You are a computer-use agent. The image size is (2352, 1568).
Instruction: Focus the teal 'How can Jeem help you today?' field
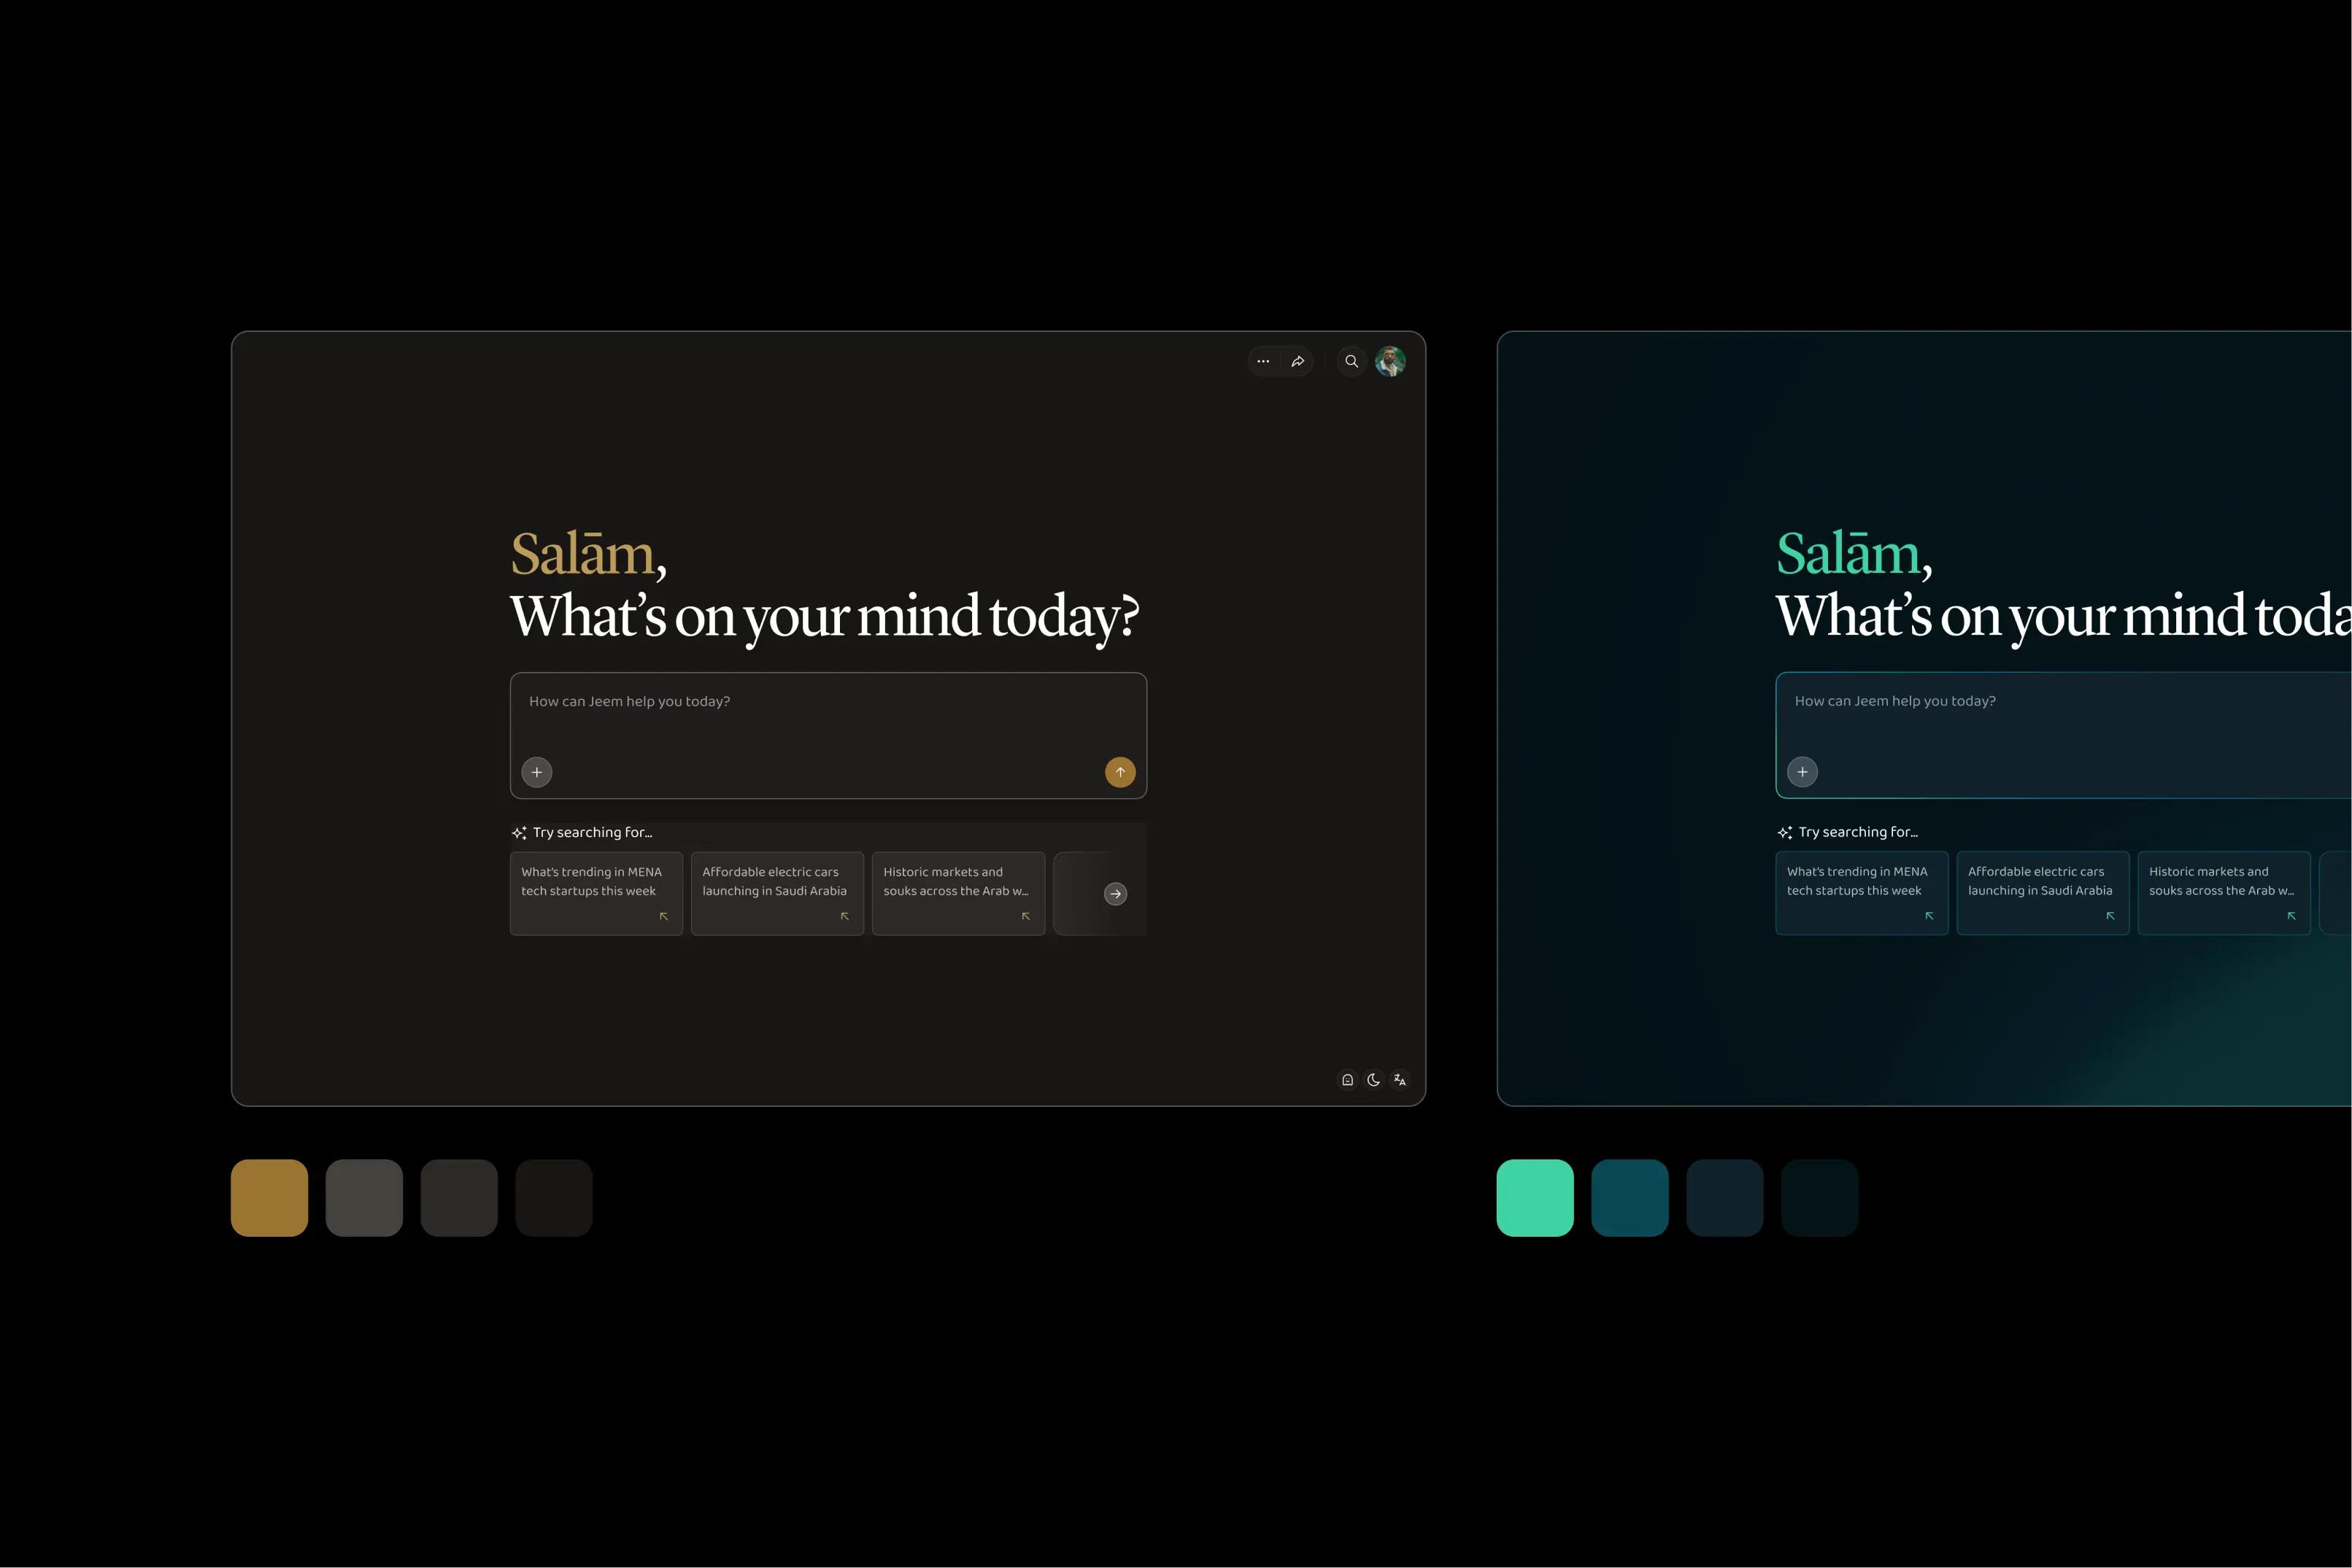(x=2064, y=735)
